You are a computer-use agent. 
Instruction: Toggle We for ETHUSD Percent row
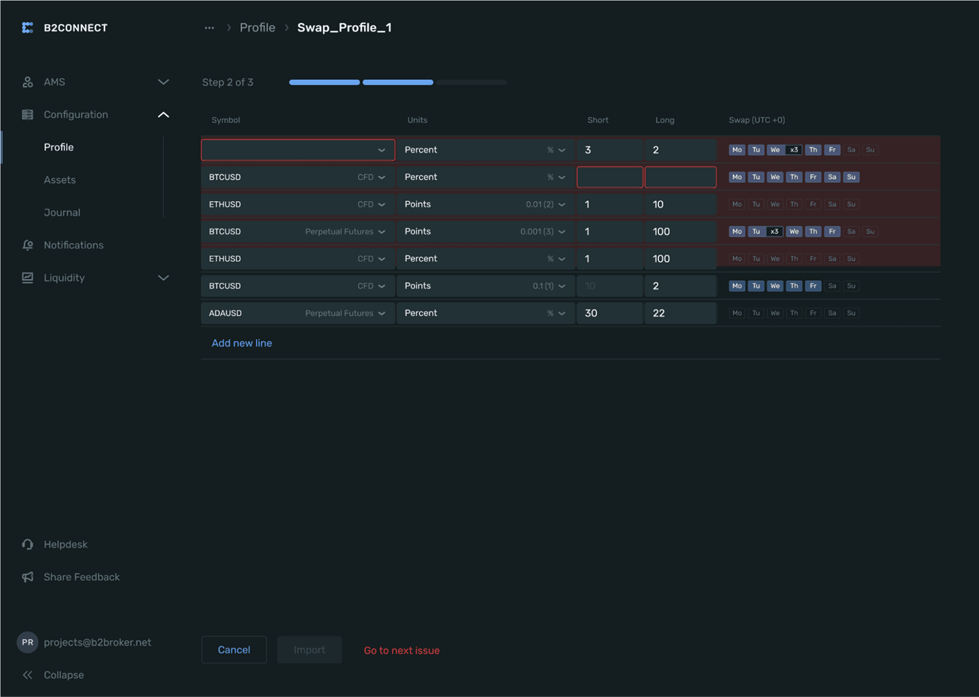coord(775,258)
